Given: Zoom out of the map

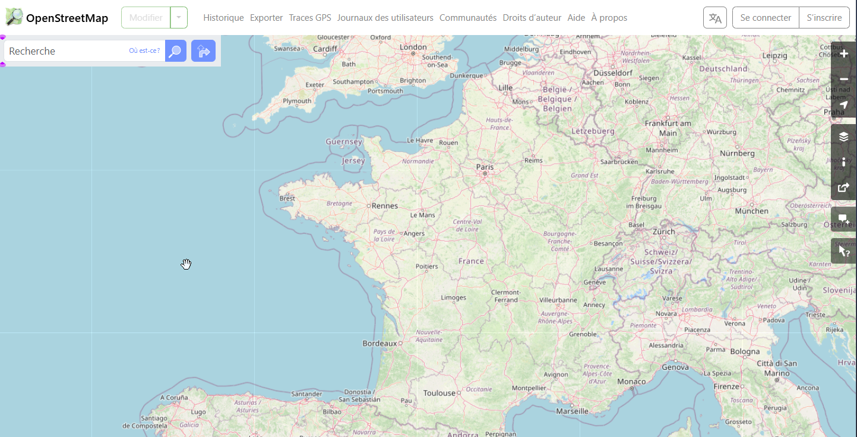Looking at the screenshot, I should [843, 79].
